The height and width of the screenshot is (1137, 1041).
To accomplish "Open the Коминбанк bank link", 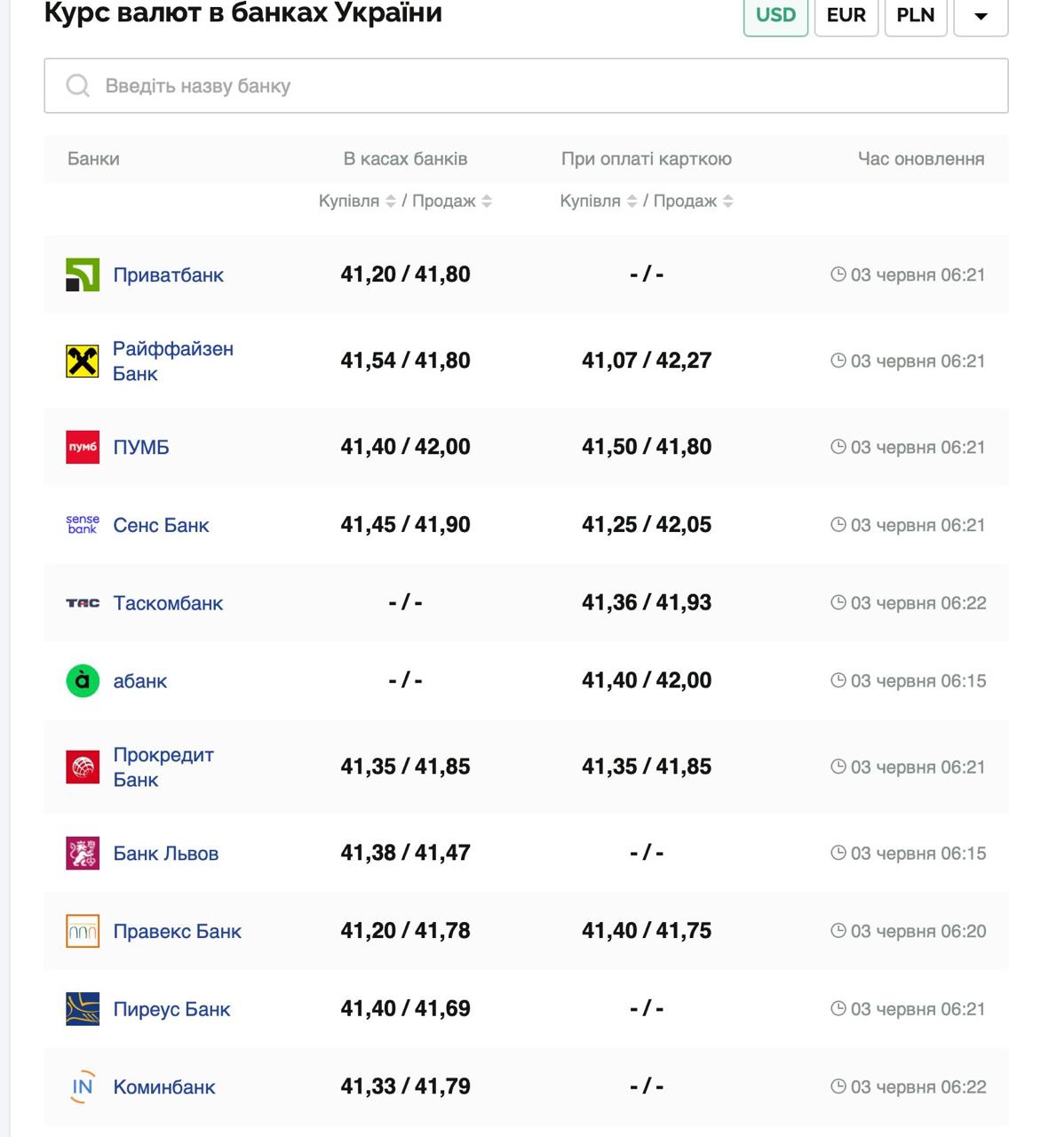I will (x=164, y=1087).
